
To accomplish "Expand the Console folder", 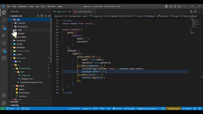I will pyautogui.click(x=13, y=23).
